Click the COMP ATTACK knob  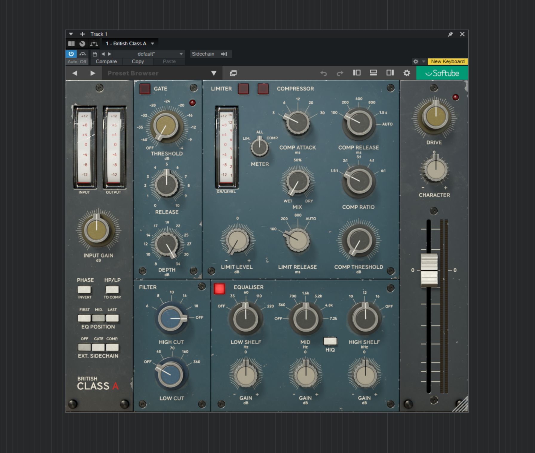[x=298, y=123]
